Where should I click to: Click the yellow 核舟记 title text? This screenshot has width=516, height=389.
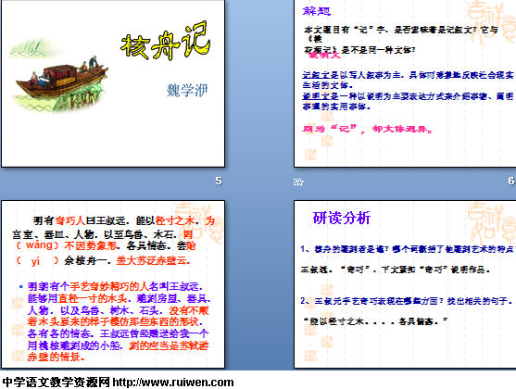pos(165,42)
